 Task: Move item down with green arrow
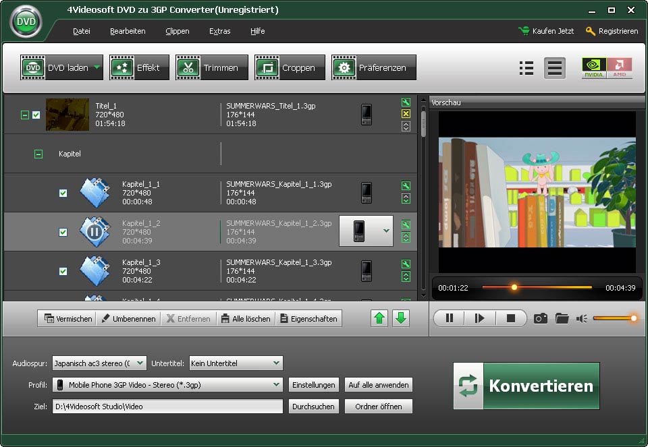[x=401, y=318]
